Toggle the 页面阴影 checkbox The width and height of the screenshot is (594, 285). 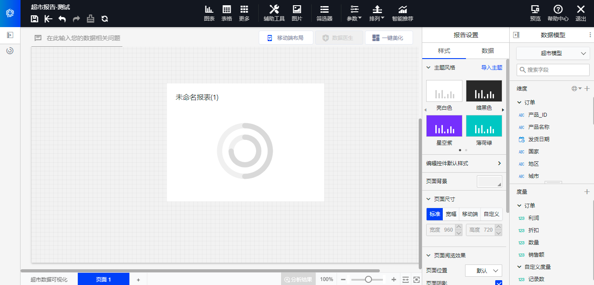coord(498,283)
